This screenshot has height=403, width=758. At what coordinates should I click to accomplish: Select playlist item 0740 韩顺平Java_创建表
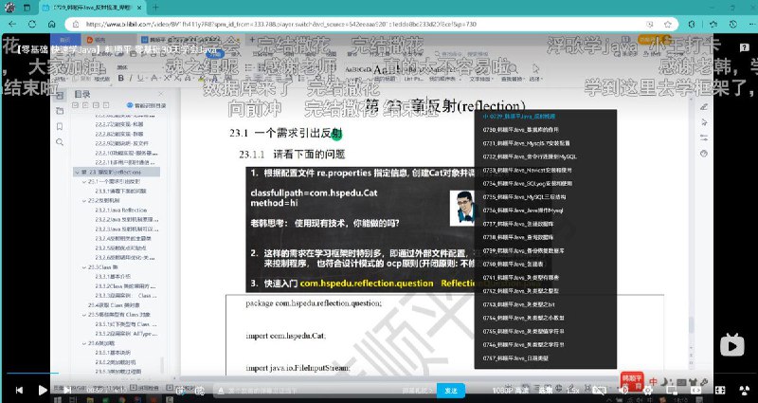click(x=530, y=265)
